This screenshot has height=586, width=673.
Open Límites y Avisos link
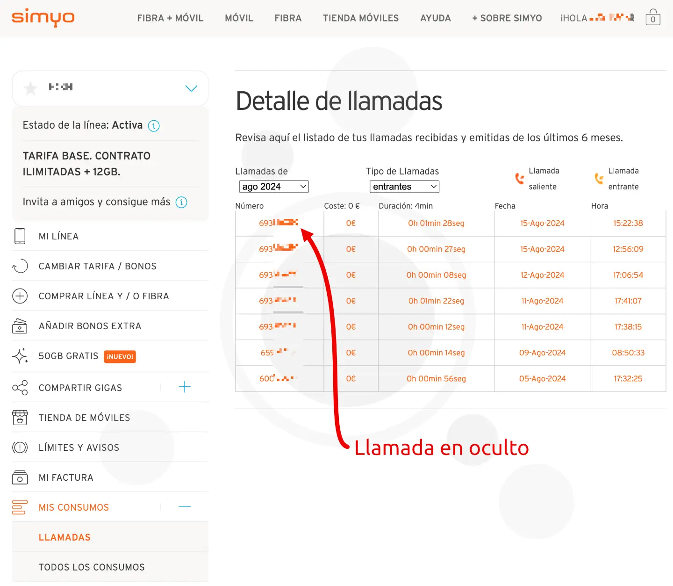[x=79, y=448]
